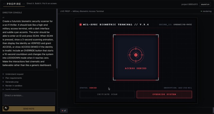Click the INITIATE SCAN button
Viewport: 214px width, 114px height.
click(x=107, y=94)
